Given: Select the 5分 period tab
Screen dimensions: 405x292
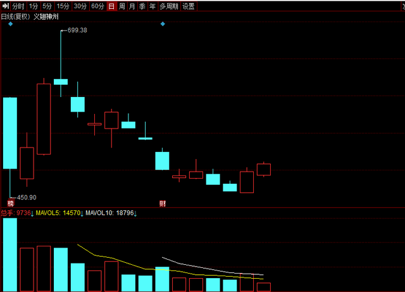Looking at the screenshot, I should pos(47,6).
